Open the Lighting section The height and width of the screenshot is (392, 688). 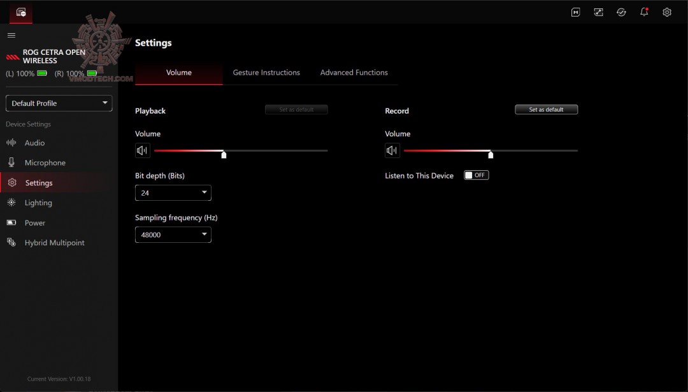[59, 202]
